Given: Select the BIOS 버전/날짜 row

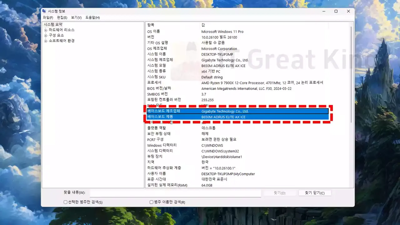Looking at the screenshot, I should (x=237, y=88).
